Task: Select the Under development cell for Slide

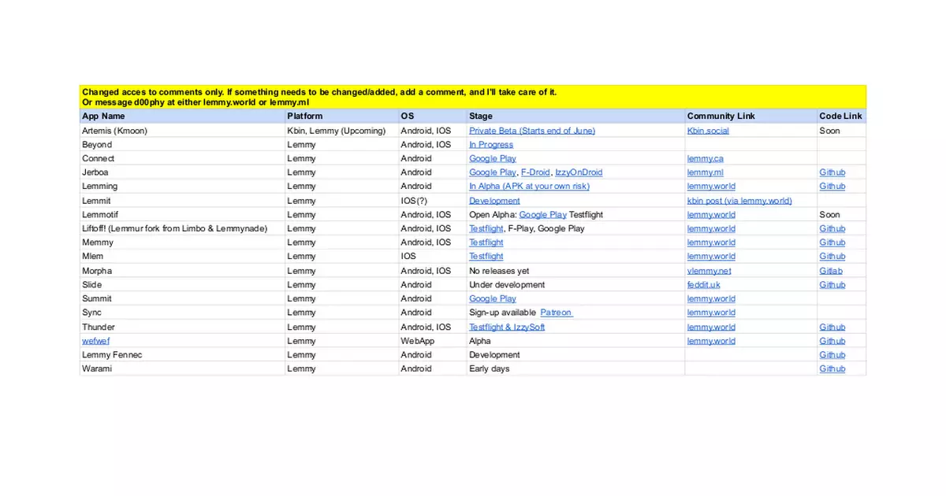Action: (x=575, y=284)
